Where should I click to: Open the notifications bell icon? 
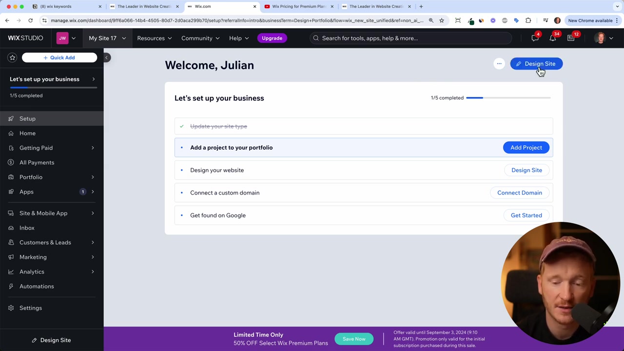(553, 38)
